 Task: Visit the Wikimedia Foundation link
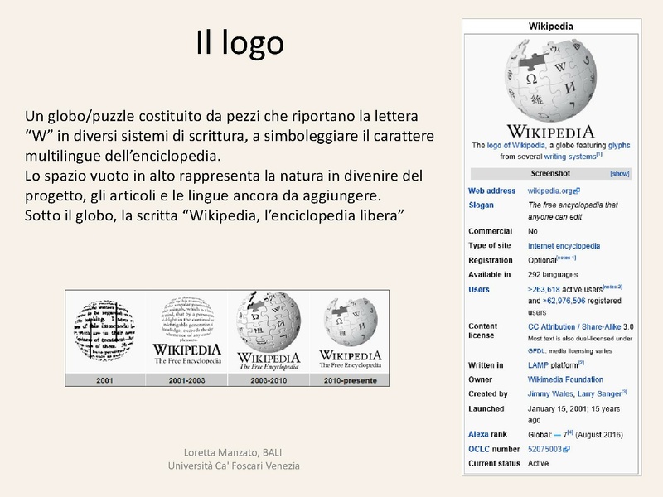click(566, 380)
